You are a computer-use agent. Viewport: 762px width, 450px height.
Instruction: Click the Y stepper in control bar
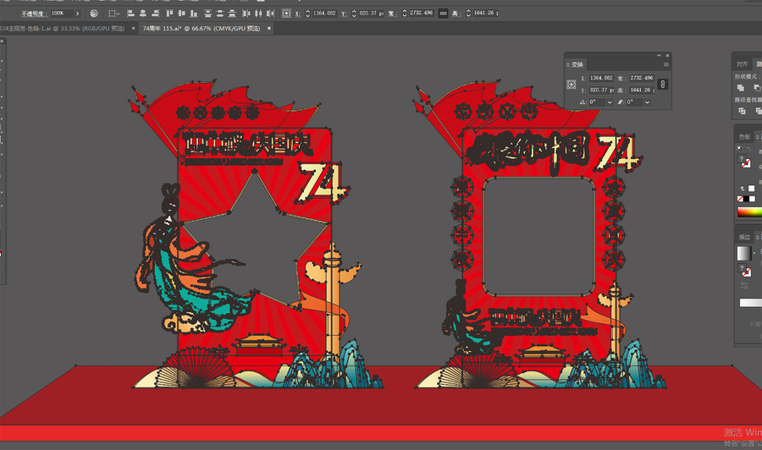(354, 14)
